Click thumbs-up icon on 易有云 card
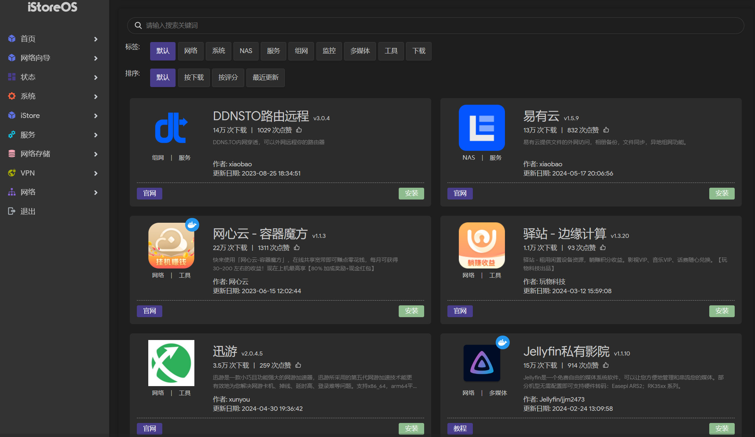 606,130
